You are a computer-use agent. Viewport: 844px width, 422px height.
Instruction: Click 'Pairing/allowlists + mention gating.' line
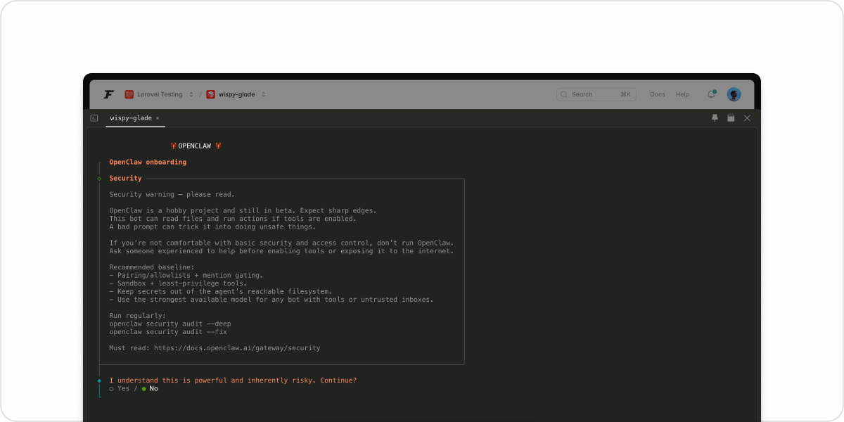coord(186,275)
